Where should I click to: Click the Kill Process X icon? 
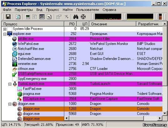[x=67, y=17]
